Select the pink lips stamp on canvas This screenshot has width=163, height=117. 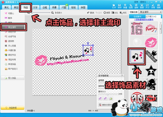[x=41, y=60]
